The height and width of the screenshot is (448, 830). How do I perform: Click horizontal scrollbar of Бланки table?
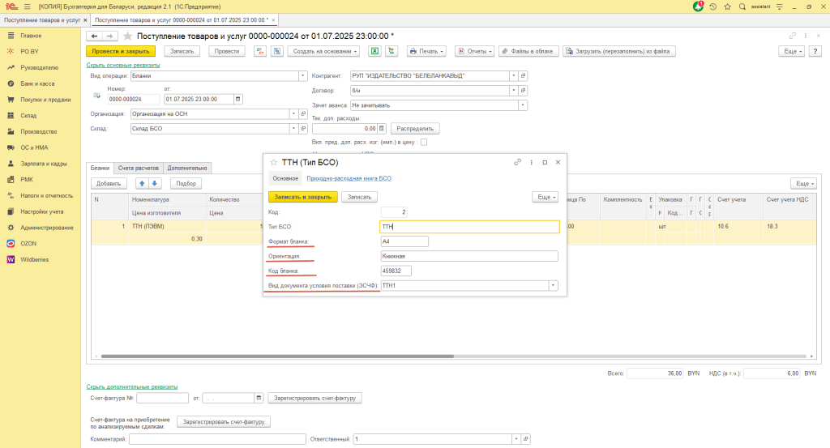coord(277,356)
